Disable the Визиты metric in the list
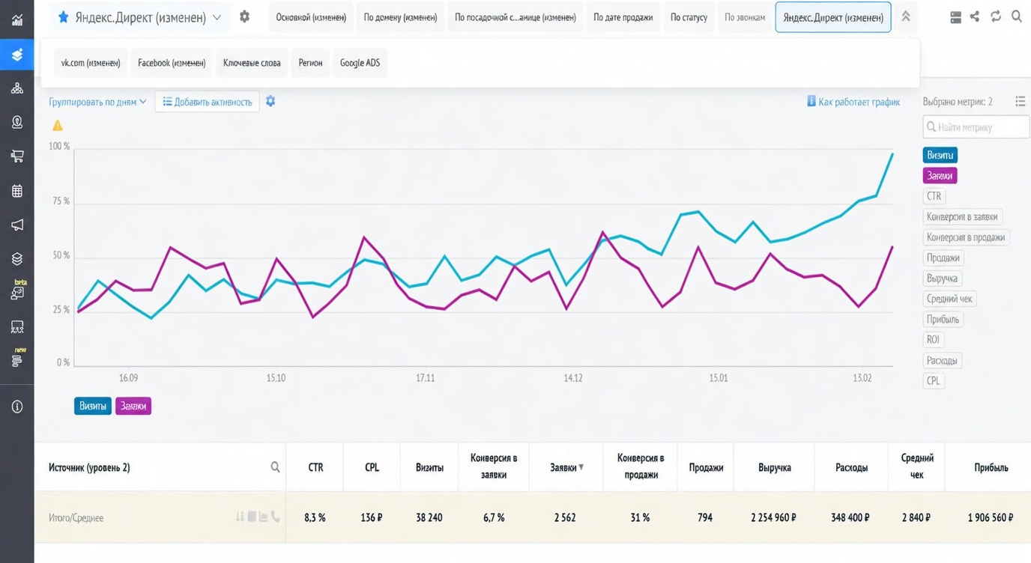The width and height of the screenshot is (1031, 563). click(940, 155)
